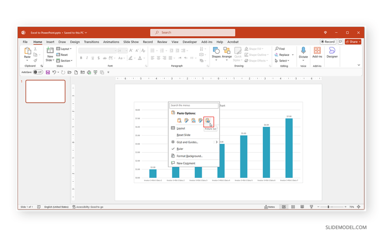Expand Grid and Guides submenu arrow
Image resolution: width=382 pixels, height=237 pixels.
pos(216,142)
